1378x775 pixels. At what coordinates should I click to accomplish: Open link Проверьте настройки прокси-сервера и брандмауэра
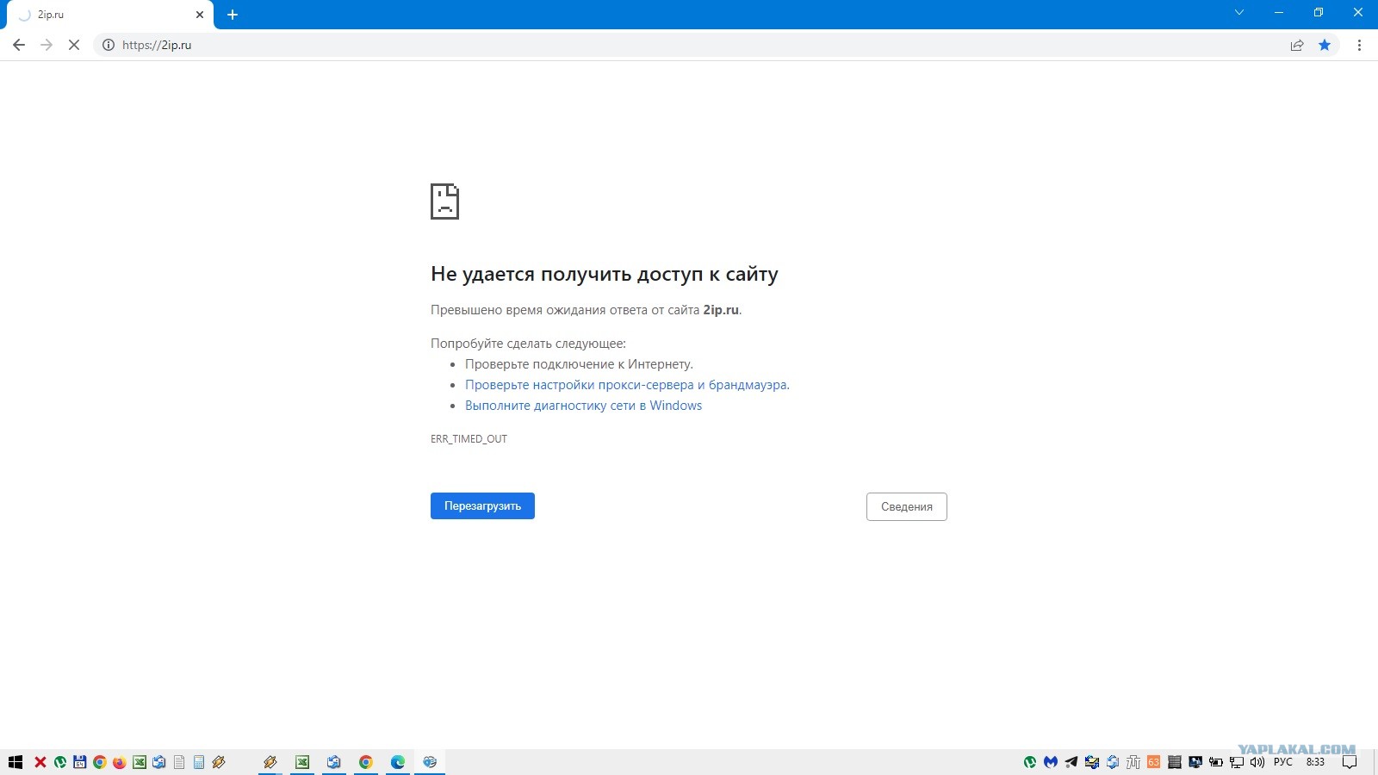(627, 385)
